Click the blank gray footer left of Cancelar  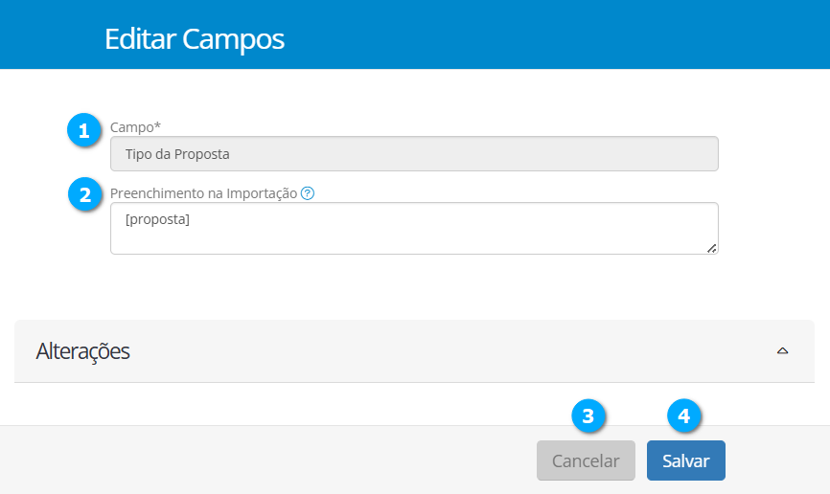click(268, 460)
